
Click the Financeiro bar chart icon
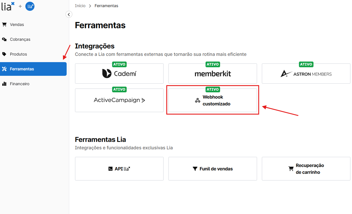point(4,84)
